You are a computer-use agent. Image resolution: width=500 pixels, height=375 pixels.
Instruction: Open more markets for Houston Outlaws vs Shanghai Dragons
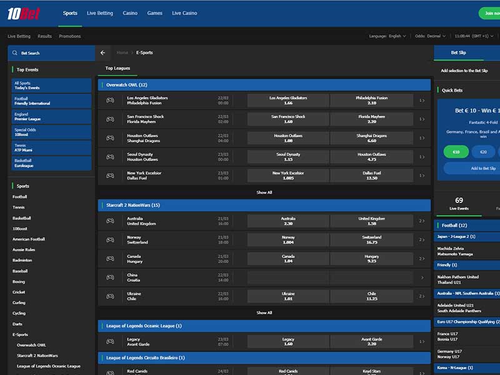pyautogui.click(x=422, y=137)
